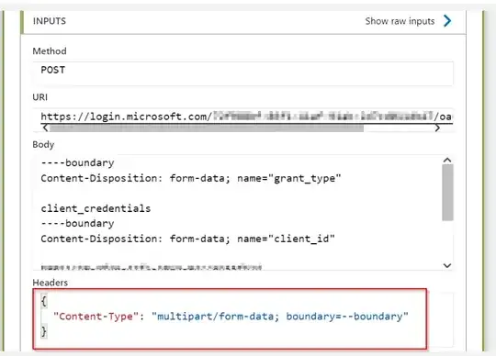496x356 pixels.
Task: Click the URI scrollbar left arrow
Action: (46, 128)
